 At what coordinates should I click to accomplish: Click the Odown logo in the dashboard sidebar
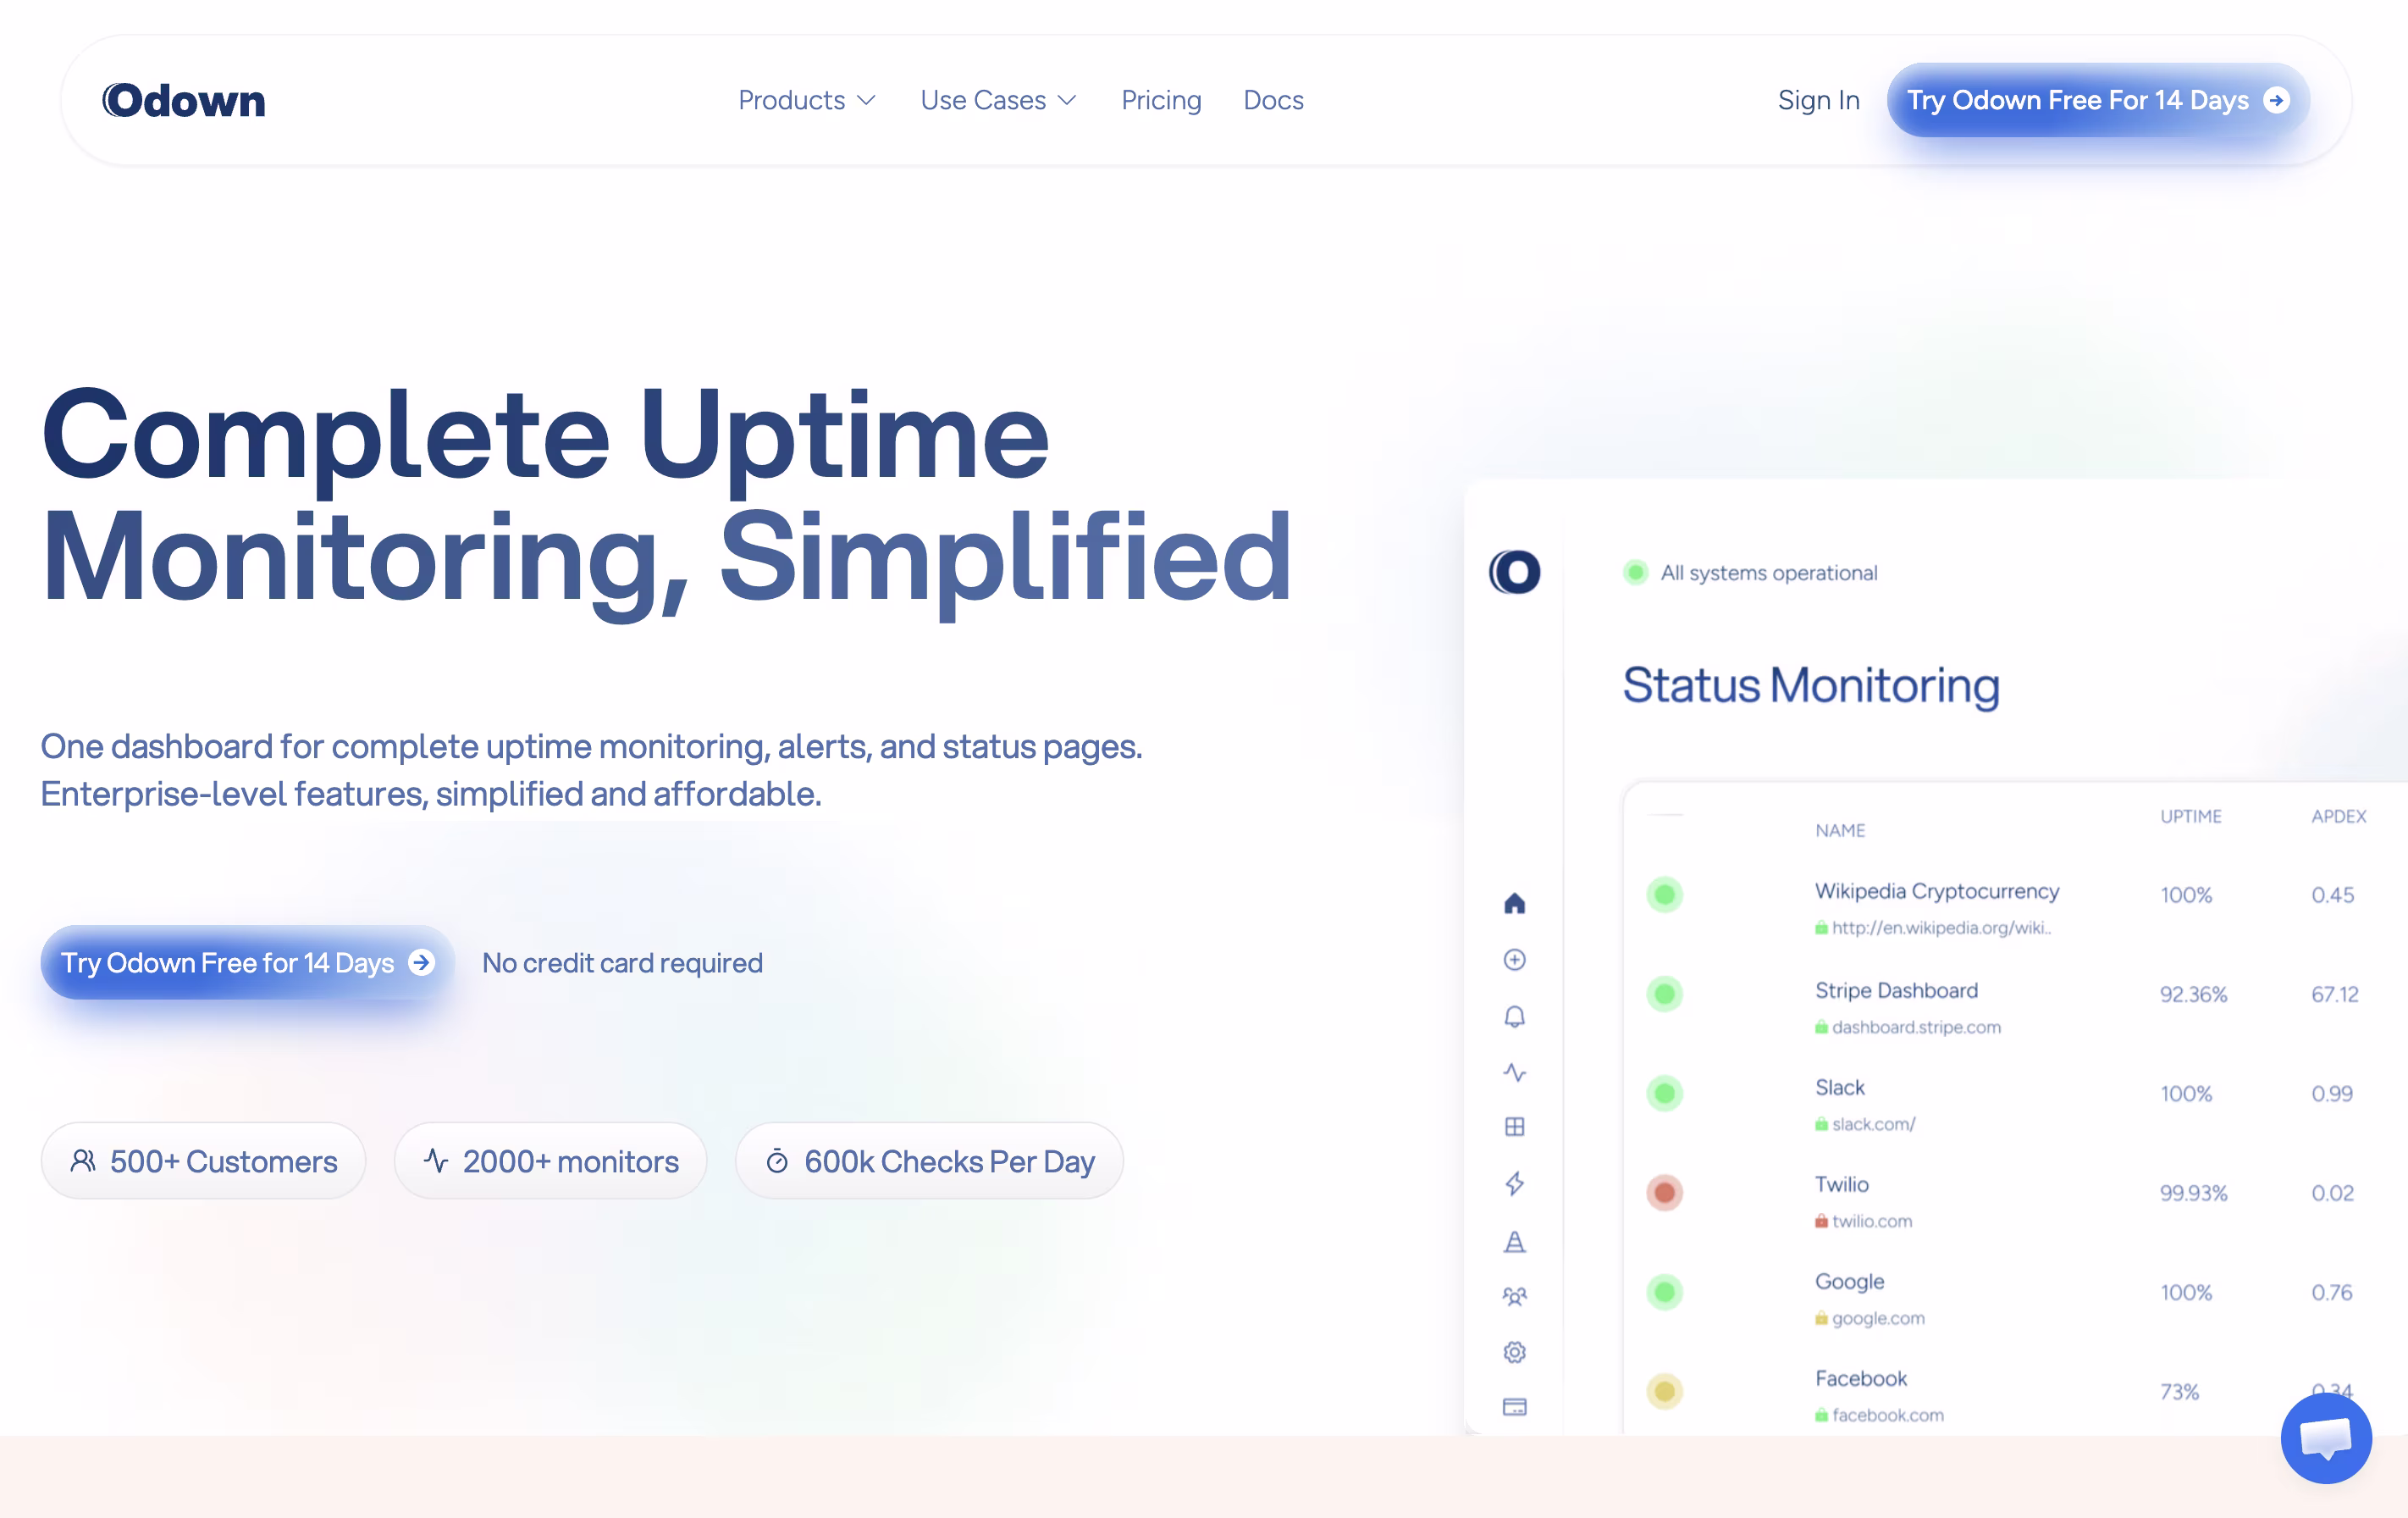1515,572
